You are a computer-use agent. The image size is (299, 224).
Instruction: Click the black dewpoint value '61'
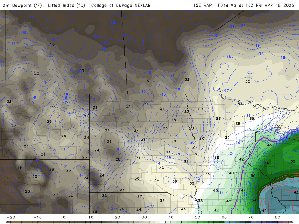click(x=265, y=211)
